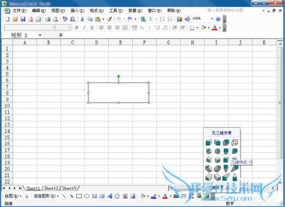The height and width of the screenshot is (207, 285).
Task: Paste with the clipboard icon
Action: click(97, 19)
